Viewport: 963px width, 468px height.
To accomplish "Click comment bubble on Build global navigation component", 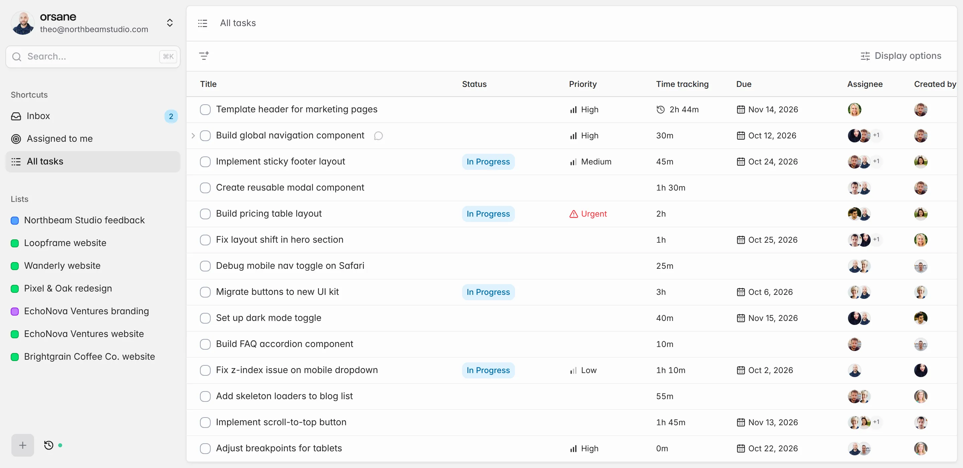I will 378,136.
